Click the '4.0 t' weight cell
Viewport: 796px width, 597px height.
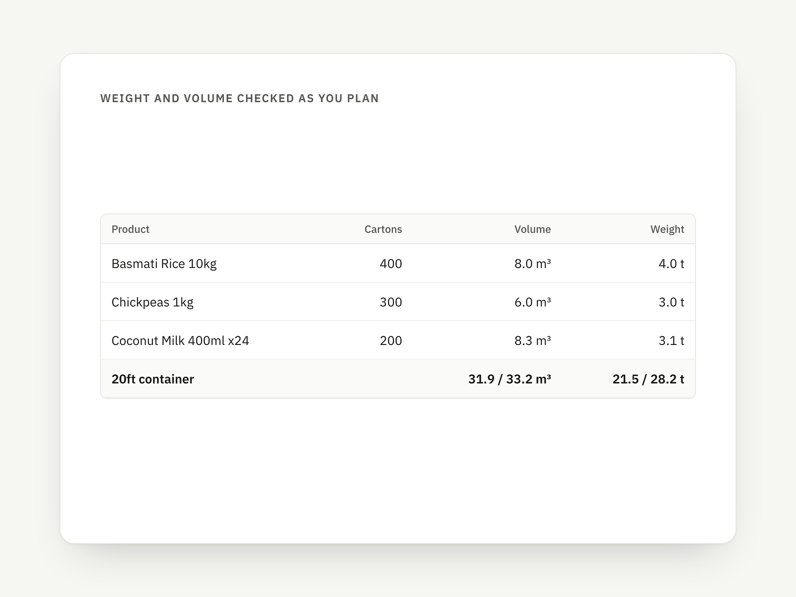(x=671, y=264)
